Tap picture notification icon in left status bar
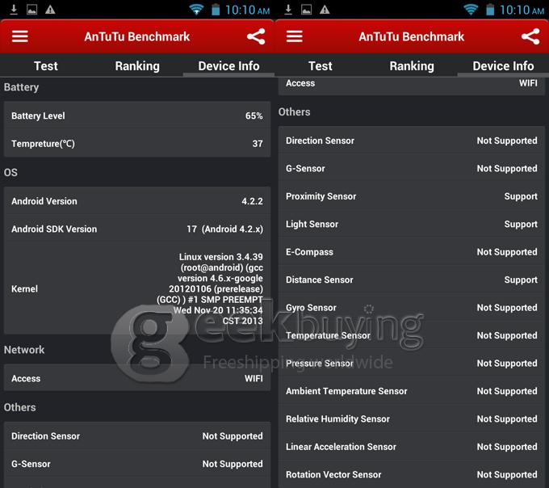The image size is (549, 488). tap(31, 10)
